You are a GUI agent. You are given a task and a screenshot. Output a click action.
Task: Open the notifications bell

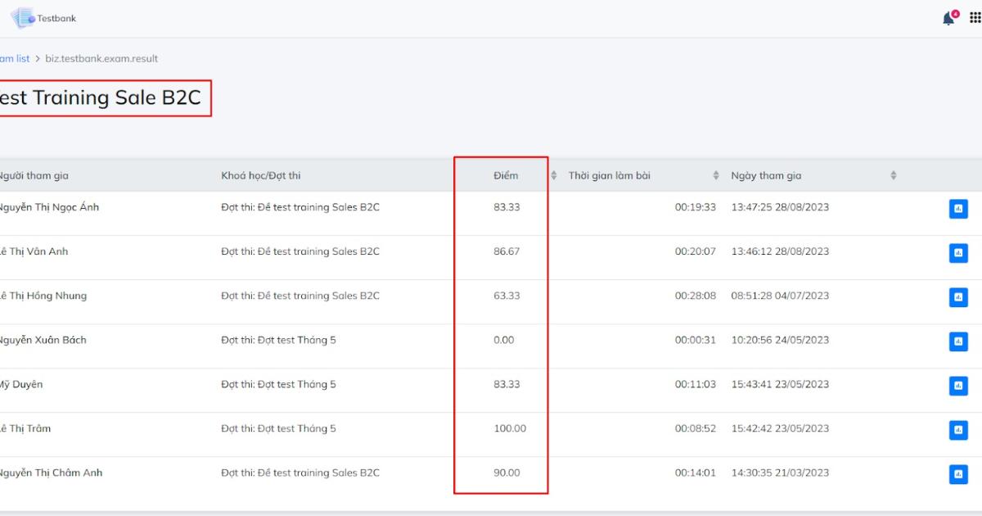pos(949,18)
